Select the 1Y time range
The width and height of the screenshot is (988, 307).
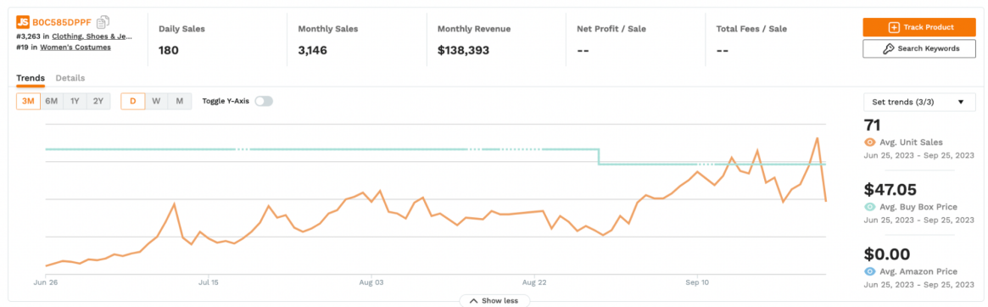pyautogui.click(x=75, y=102)
